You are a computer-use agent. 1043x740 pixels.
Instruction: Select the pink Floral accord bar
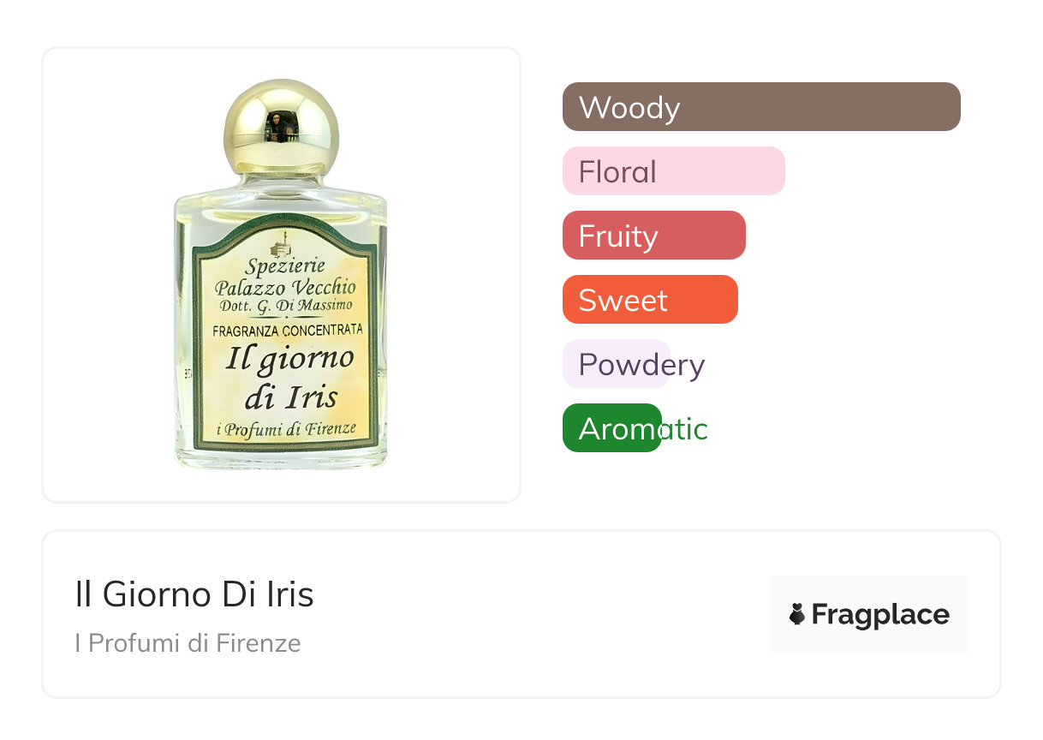(x=673, y=171)
